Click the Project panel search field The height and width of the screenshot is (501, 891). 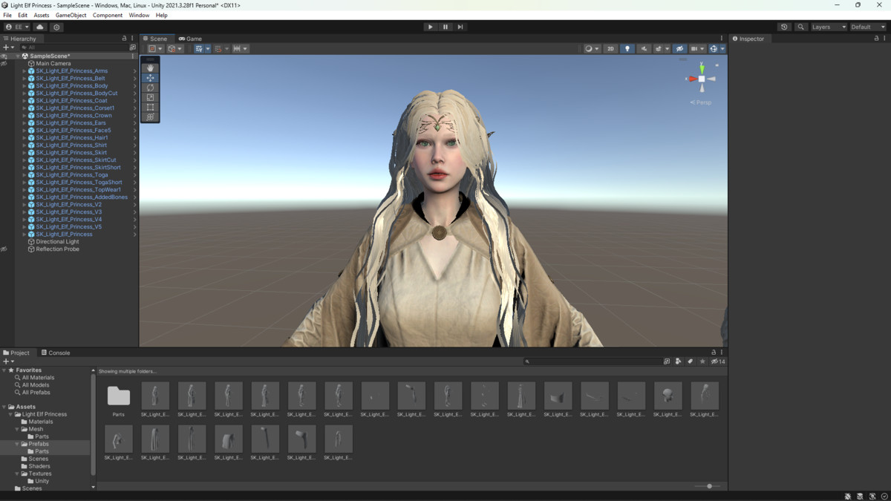pos(594,361)
